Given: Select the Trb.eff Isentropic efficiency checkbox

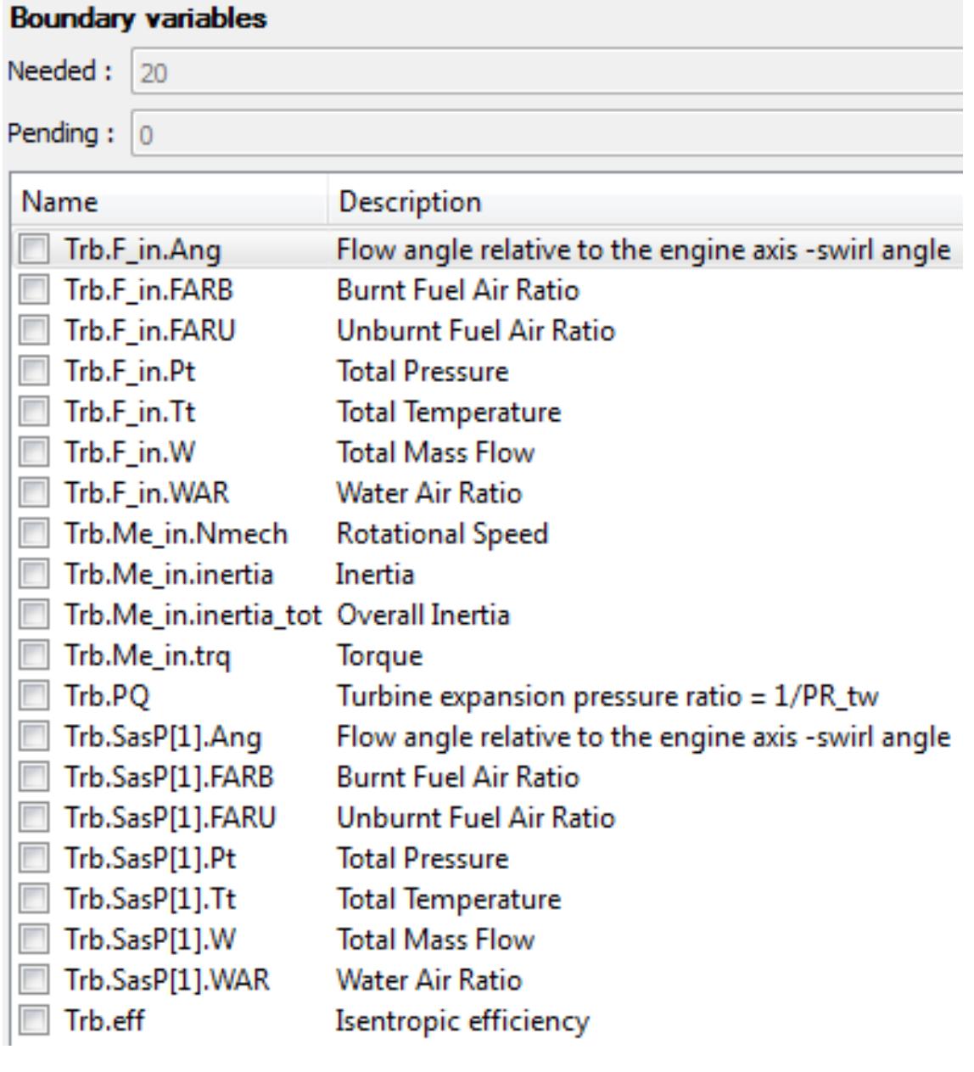Looking at the screenshot, I should pyautogui.click(x=36, y=1022).
